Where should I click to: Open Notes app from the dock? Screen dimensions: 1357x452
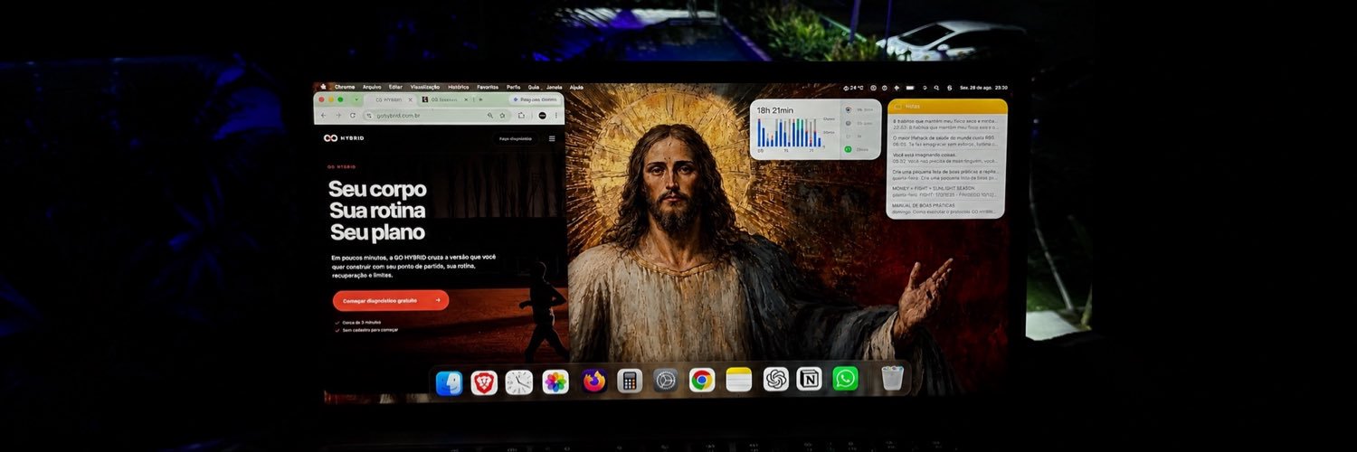tap(739, 380)
